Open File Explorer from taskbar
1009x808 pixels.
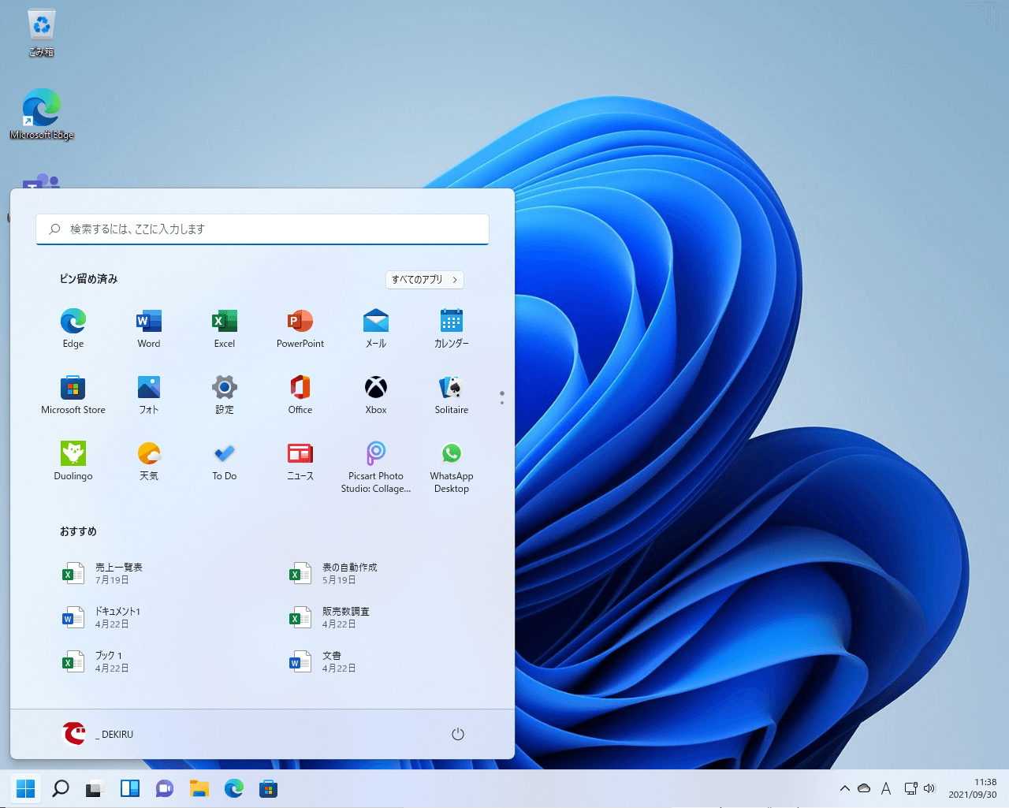click(199, 788)
